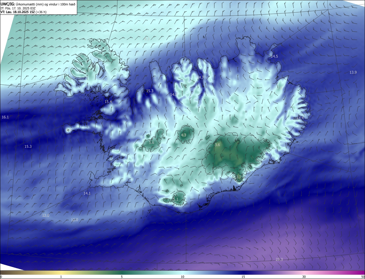365x279 pixels.
Task: Click the colorbar tick label 15
Action: (243, 277)
